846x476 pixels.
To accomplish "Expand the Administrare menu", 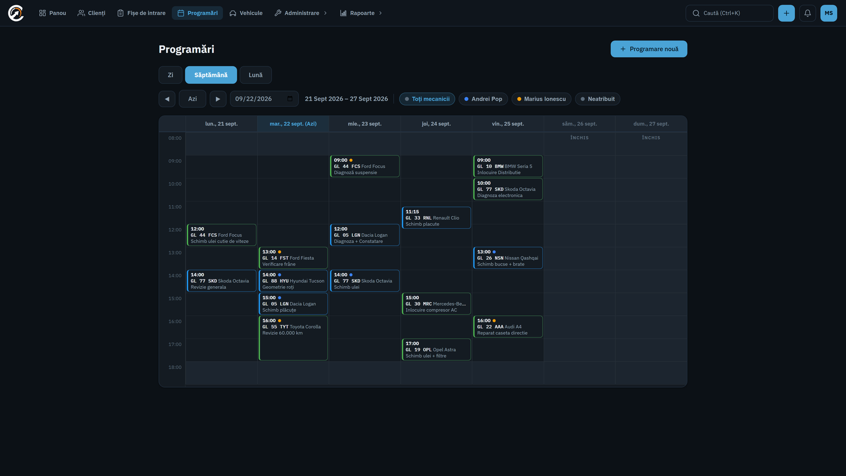I will tap(301, 13).
